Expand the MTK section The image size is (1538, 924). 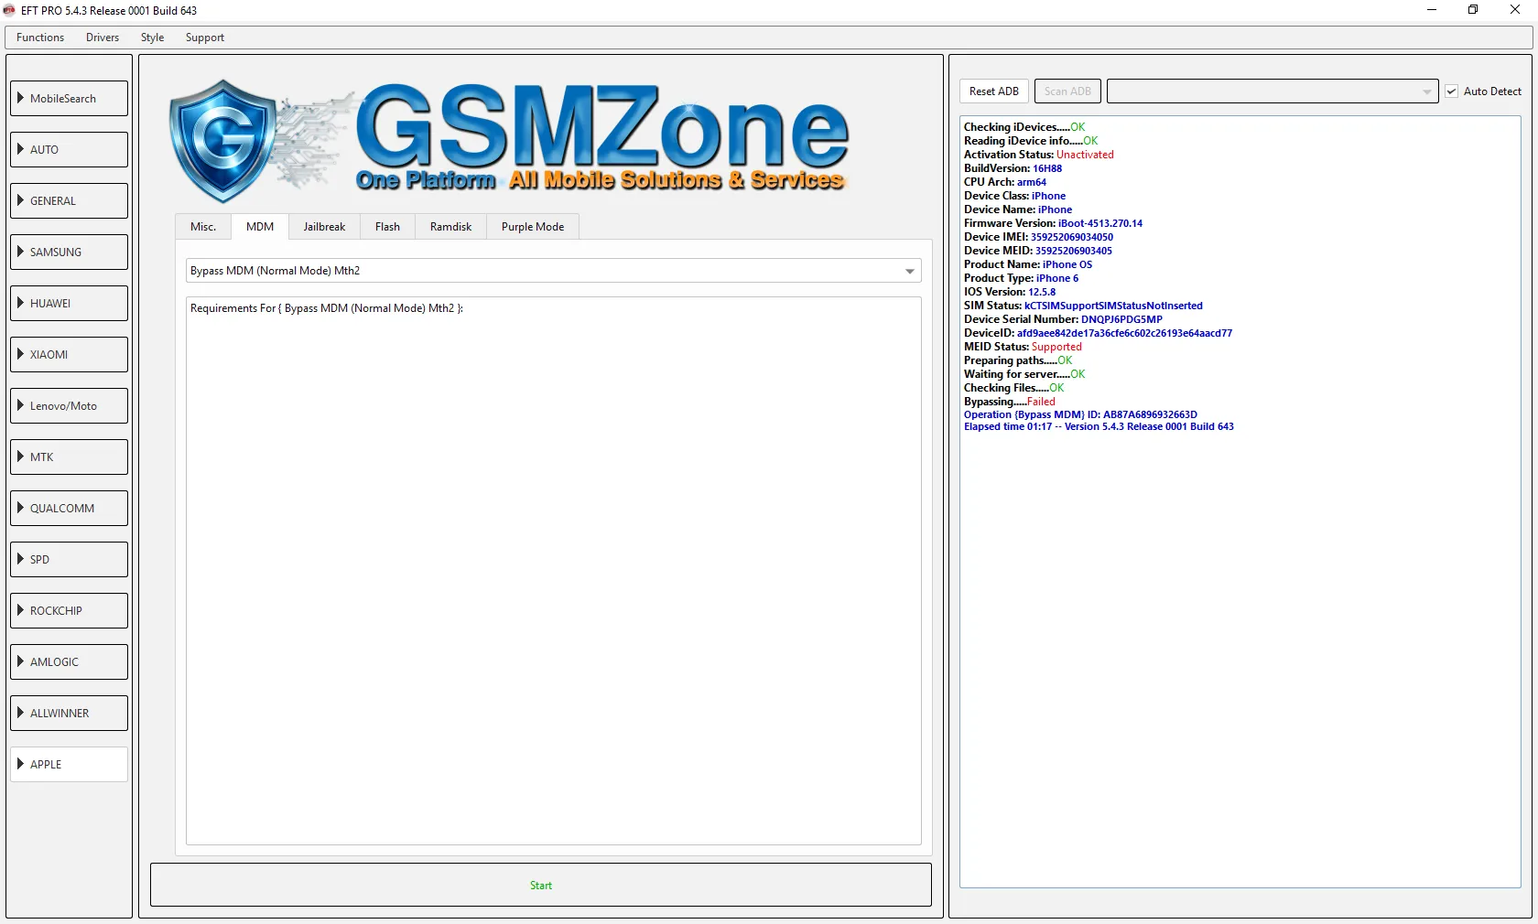tap(70, 457)
